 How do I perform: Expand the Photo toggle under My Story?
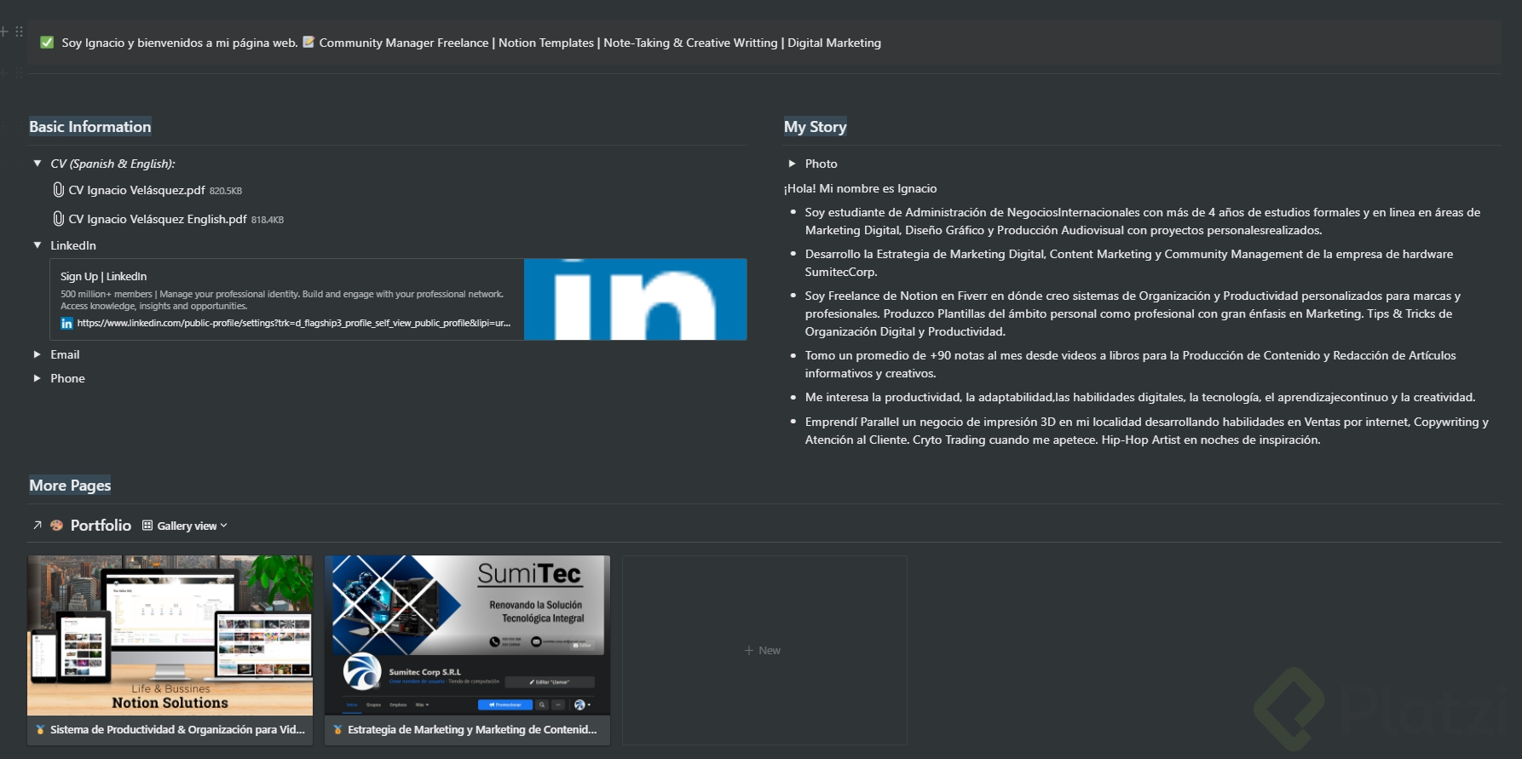tap(793, 164)
